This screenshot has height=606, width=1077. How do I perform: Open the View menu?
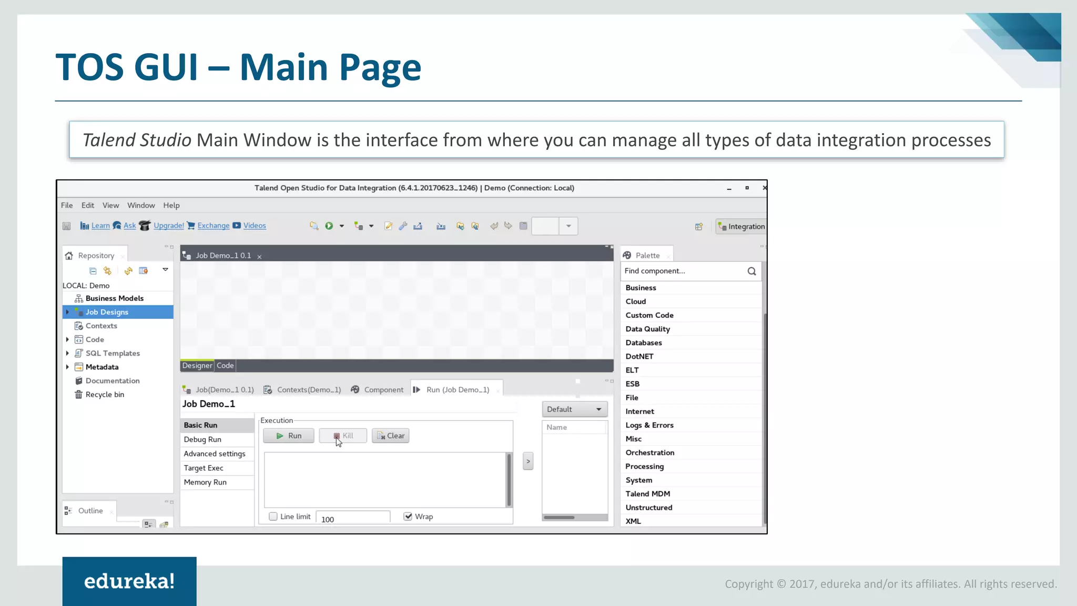pos(110,205)
